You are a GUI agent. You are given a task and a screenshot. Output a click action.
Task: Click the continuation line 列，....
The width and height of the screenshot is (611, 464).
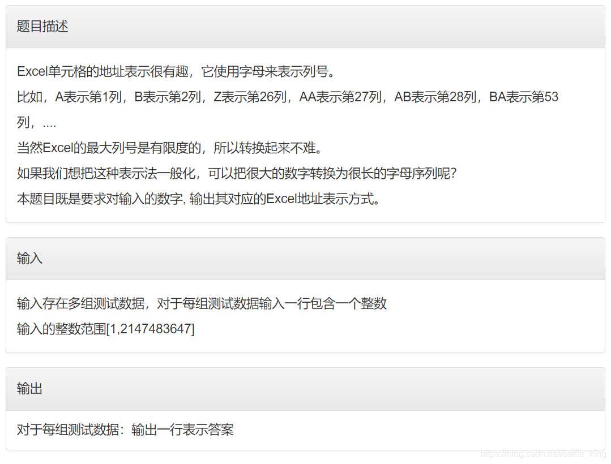point(37,123)
